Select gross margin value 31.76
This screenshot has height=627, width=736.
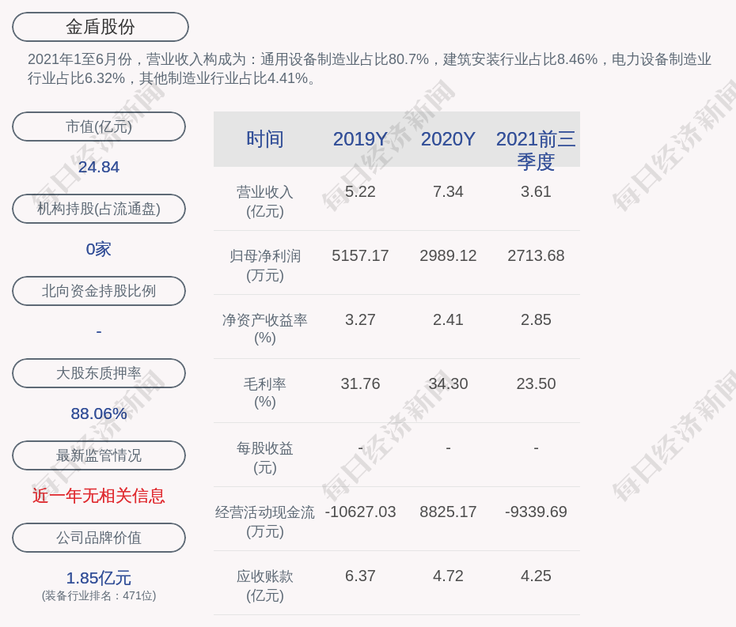360,383
